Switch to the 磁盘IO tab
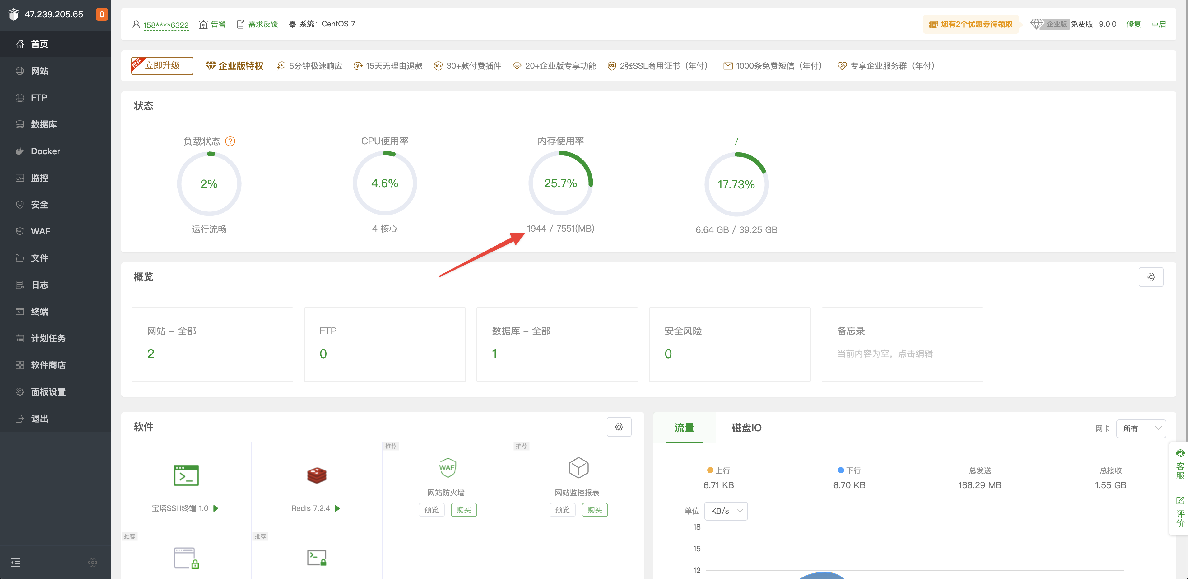Screen dimensions: 1188x579 [746, 428]
